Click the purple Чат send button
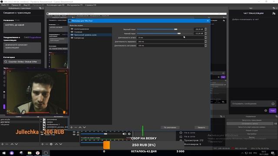This screenshot has height=156, width=278. click(x=272, y=110)
